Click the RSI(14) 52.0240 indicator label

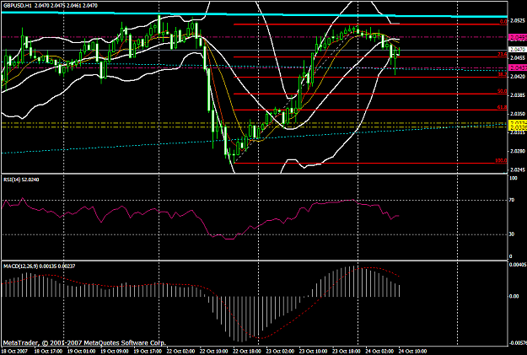21,180
